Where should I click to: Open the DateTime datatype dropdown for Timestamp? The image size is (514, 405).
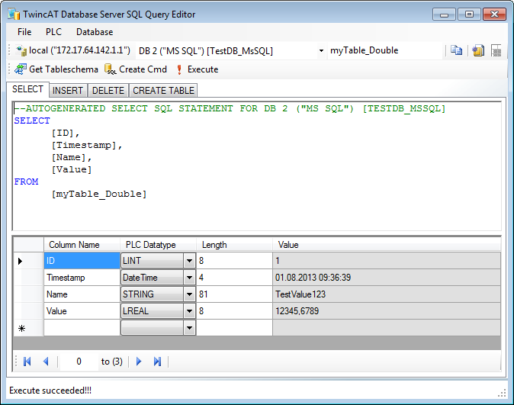click(189, 278)
